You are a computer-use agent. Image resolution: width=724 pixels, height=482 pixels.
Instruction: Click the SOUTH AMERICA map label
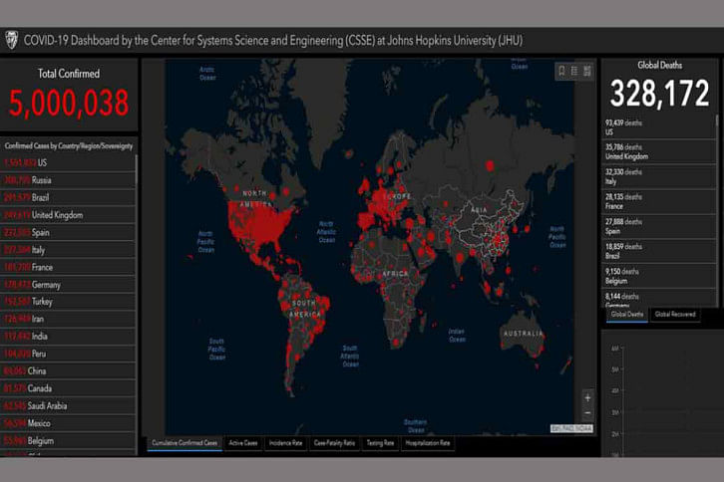(305, 309)
